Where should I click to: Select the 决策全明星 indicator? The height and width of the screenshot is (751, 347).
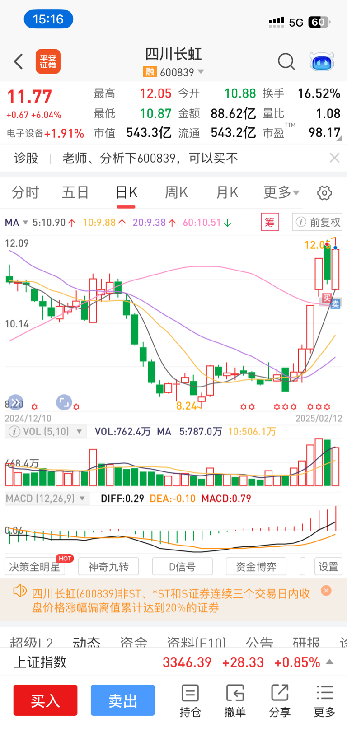pyautogui.click(x=35, y=567)
